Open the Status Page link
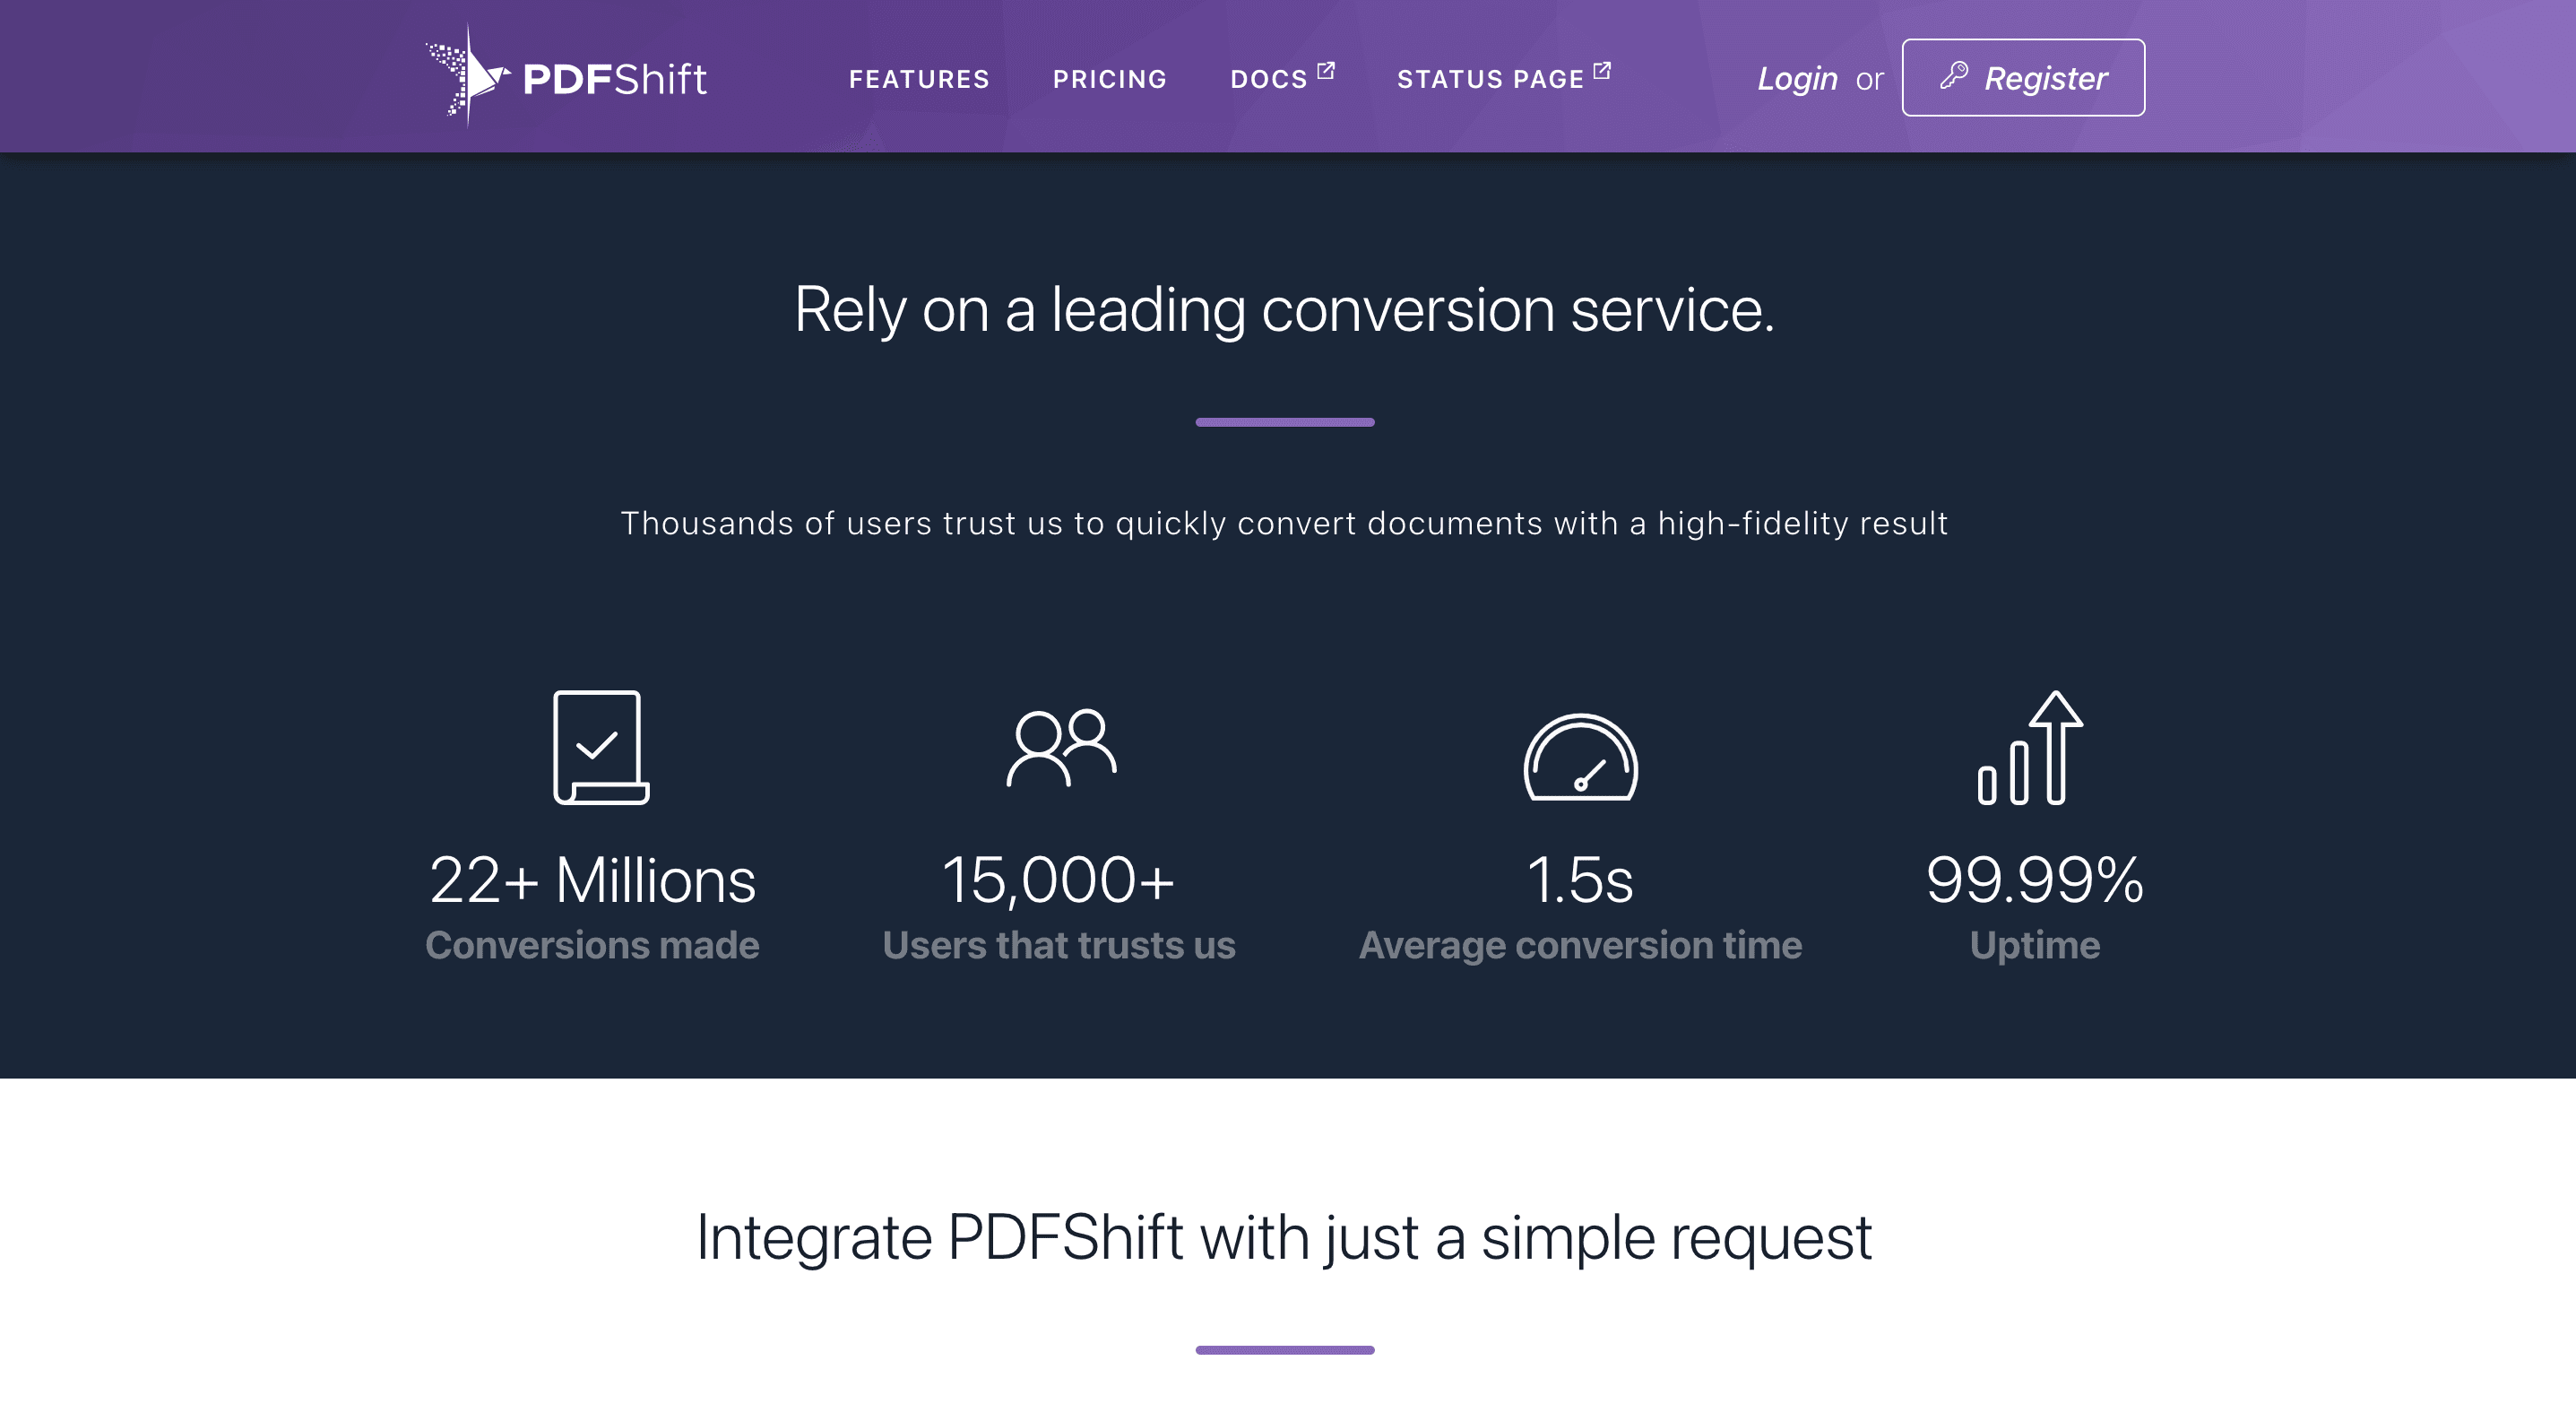The image size is (2576, 1404). coord(1490,79)
